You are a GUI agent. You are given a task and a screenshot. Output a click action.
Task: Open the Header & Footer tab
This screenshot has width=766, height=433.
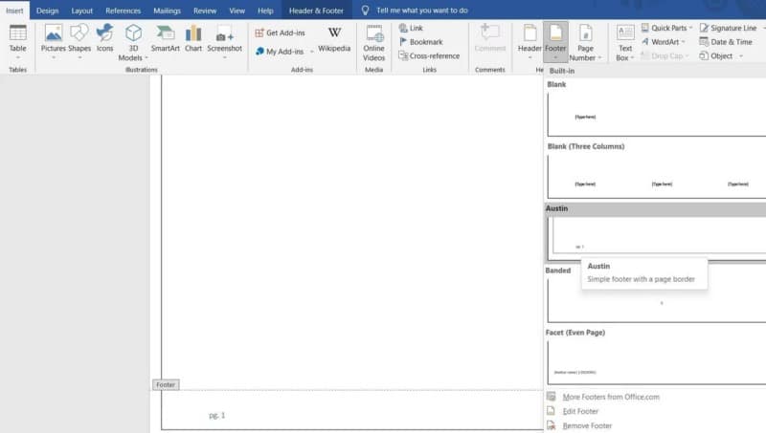(316, 11)
